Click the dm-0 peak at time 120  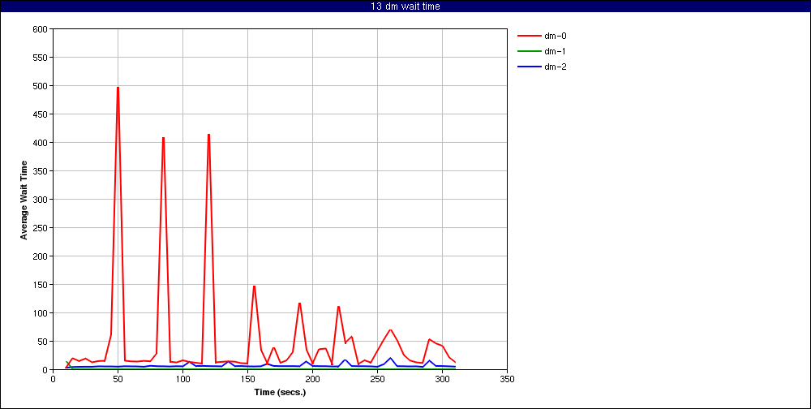[208, 136]
